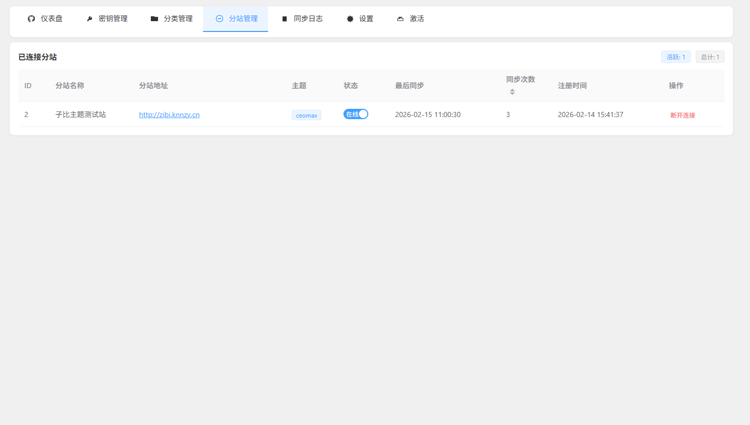Click the 同步次数 column header text

(x=520, y=79)
